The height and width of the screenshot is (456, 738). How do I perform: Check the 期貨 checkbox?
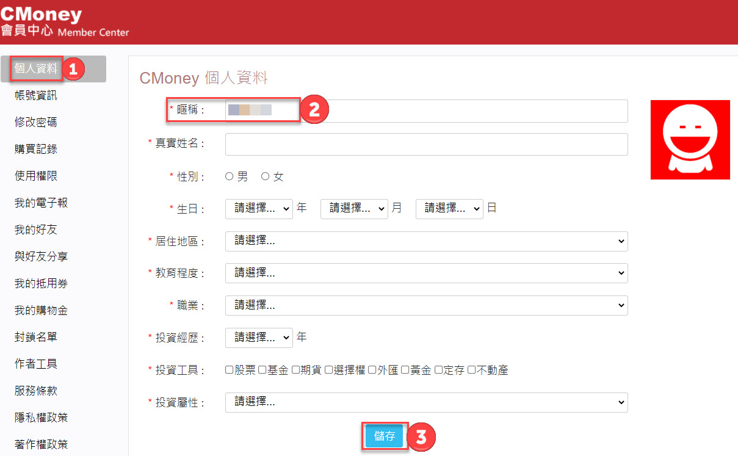click(x=295, y=370)
